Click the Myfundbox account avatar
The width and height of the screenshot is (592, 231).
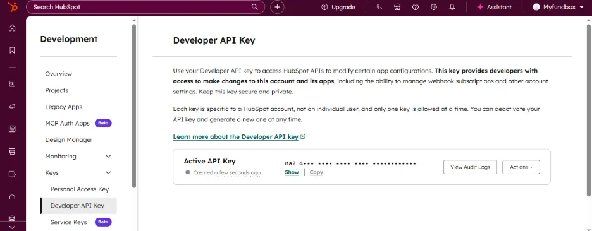coord(536,7)
